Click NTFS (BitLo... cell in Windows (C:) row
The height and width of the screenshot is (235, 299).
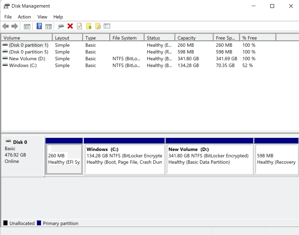126,65
